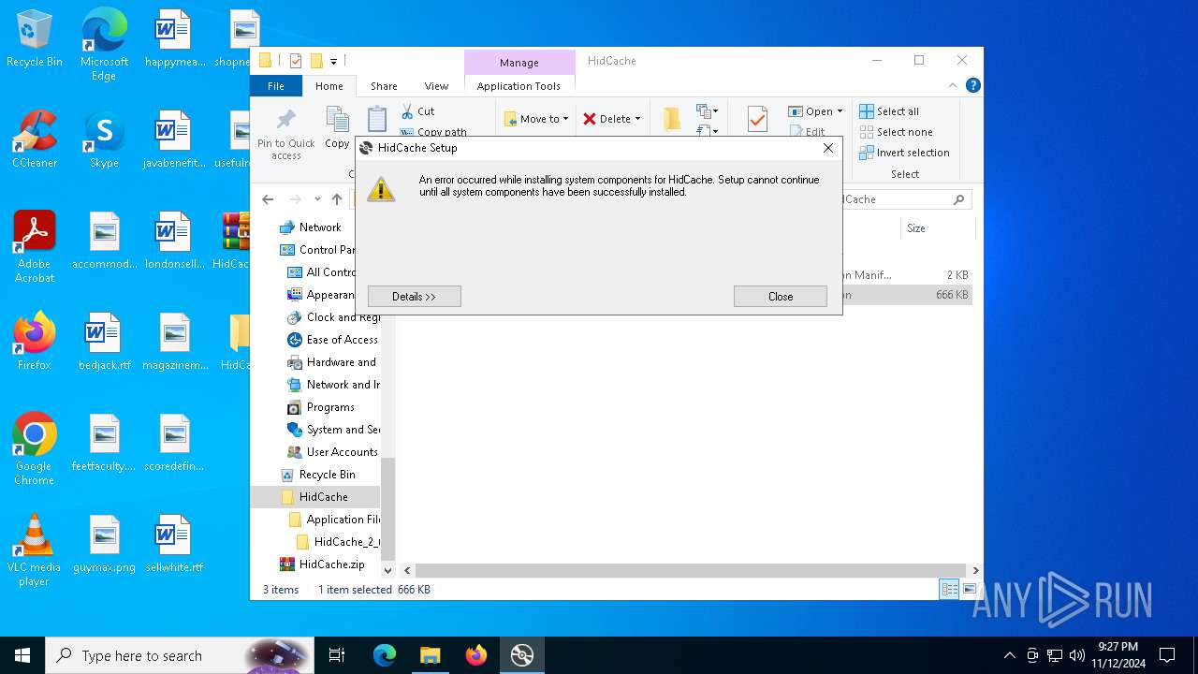
Task: Select the feetfaculty desktop image file
Action: (104, 444)
